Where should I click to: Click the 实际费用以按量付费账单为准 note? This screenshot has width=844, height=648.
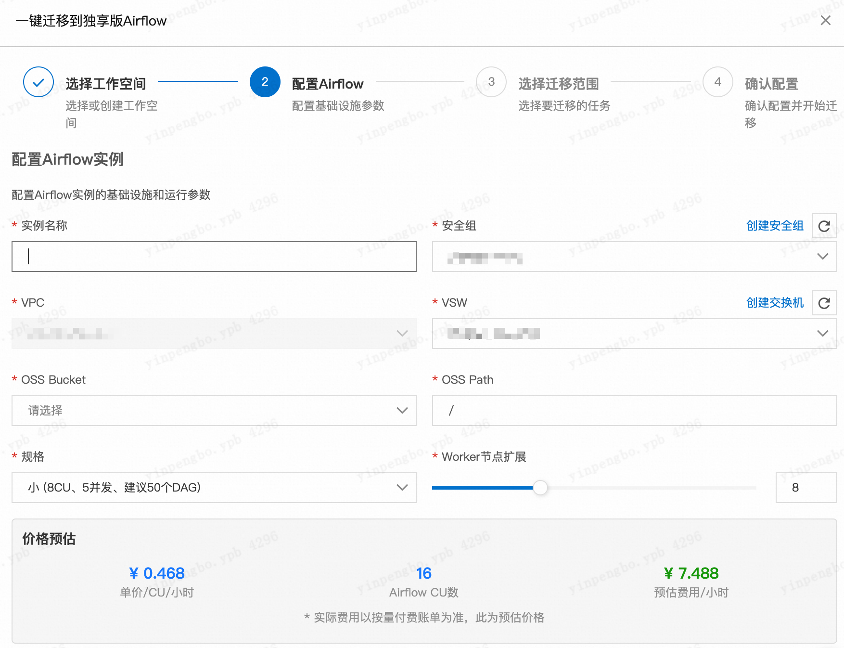pos(423,618)
